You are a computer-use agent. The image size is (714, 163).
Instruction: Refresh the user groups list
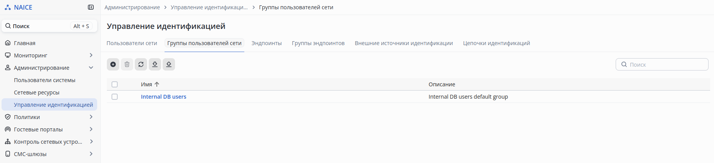pyautogui.click(x=141, y=64)
